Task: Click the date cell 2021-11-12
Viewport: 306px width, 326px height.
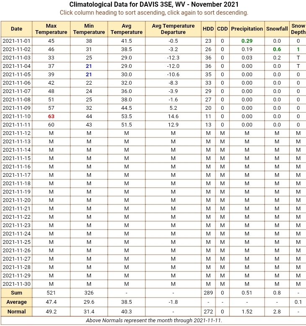Action: [x=16, y=133]
